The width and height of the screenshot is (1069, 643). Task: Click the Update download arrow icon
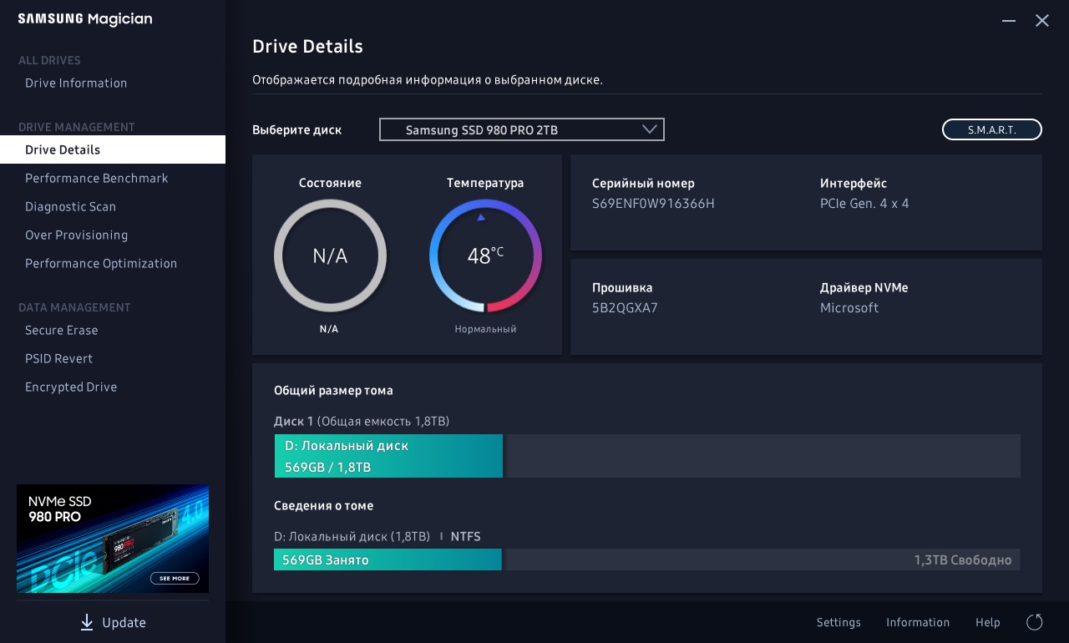pyautogui.click(x=87, y=622)
